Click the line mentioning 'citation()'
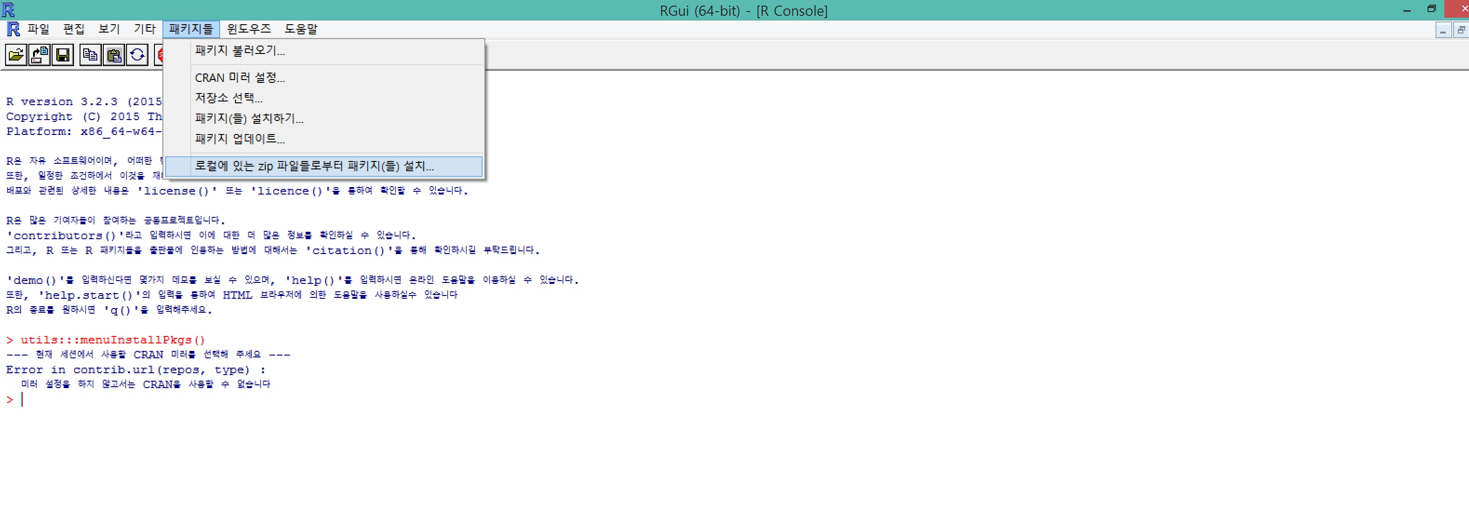The image size is (1469, 524). 273,250
